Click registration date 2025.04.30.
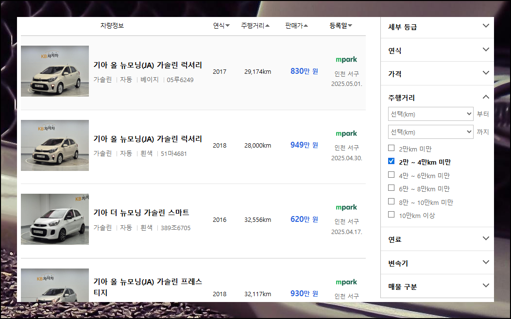Viewport: 511px width, 319px height. [347, 158]
